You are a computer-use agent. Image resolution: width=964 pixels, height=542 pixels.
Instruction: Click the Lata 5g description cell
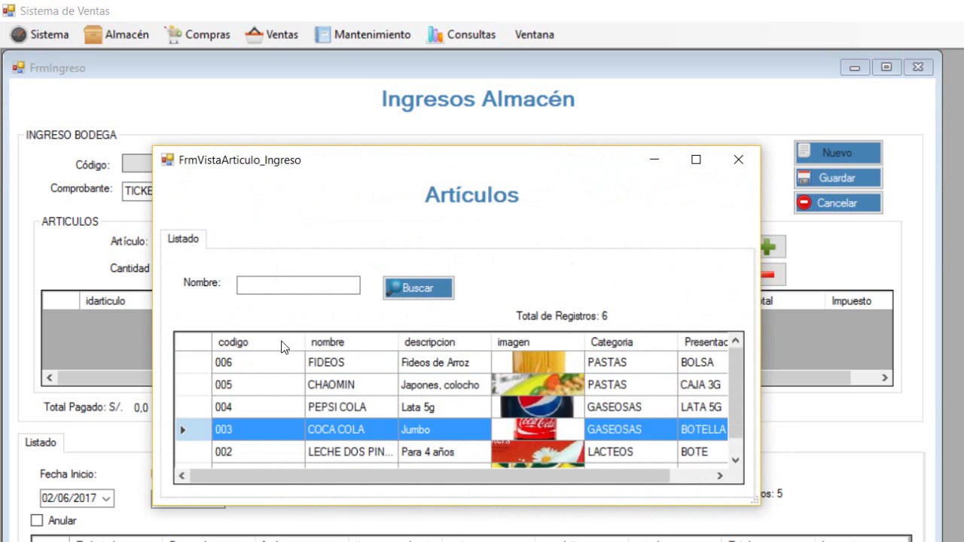pyautogui.click(x=444, y=407)
